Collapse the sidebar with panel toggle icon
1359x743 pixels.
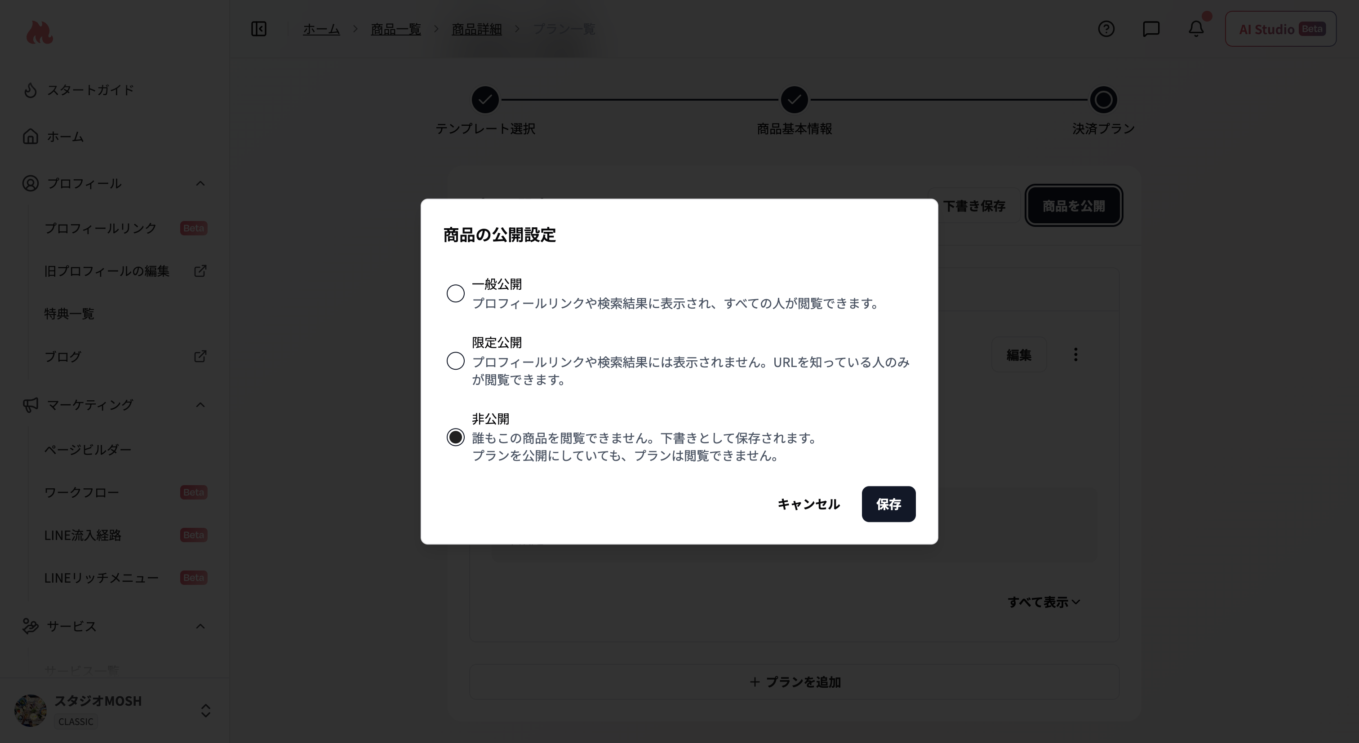[x=258, y=28]
